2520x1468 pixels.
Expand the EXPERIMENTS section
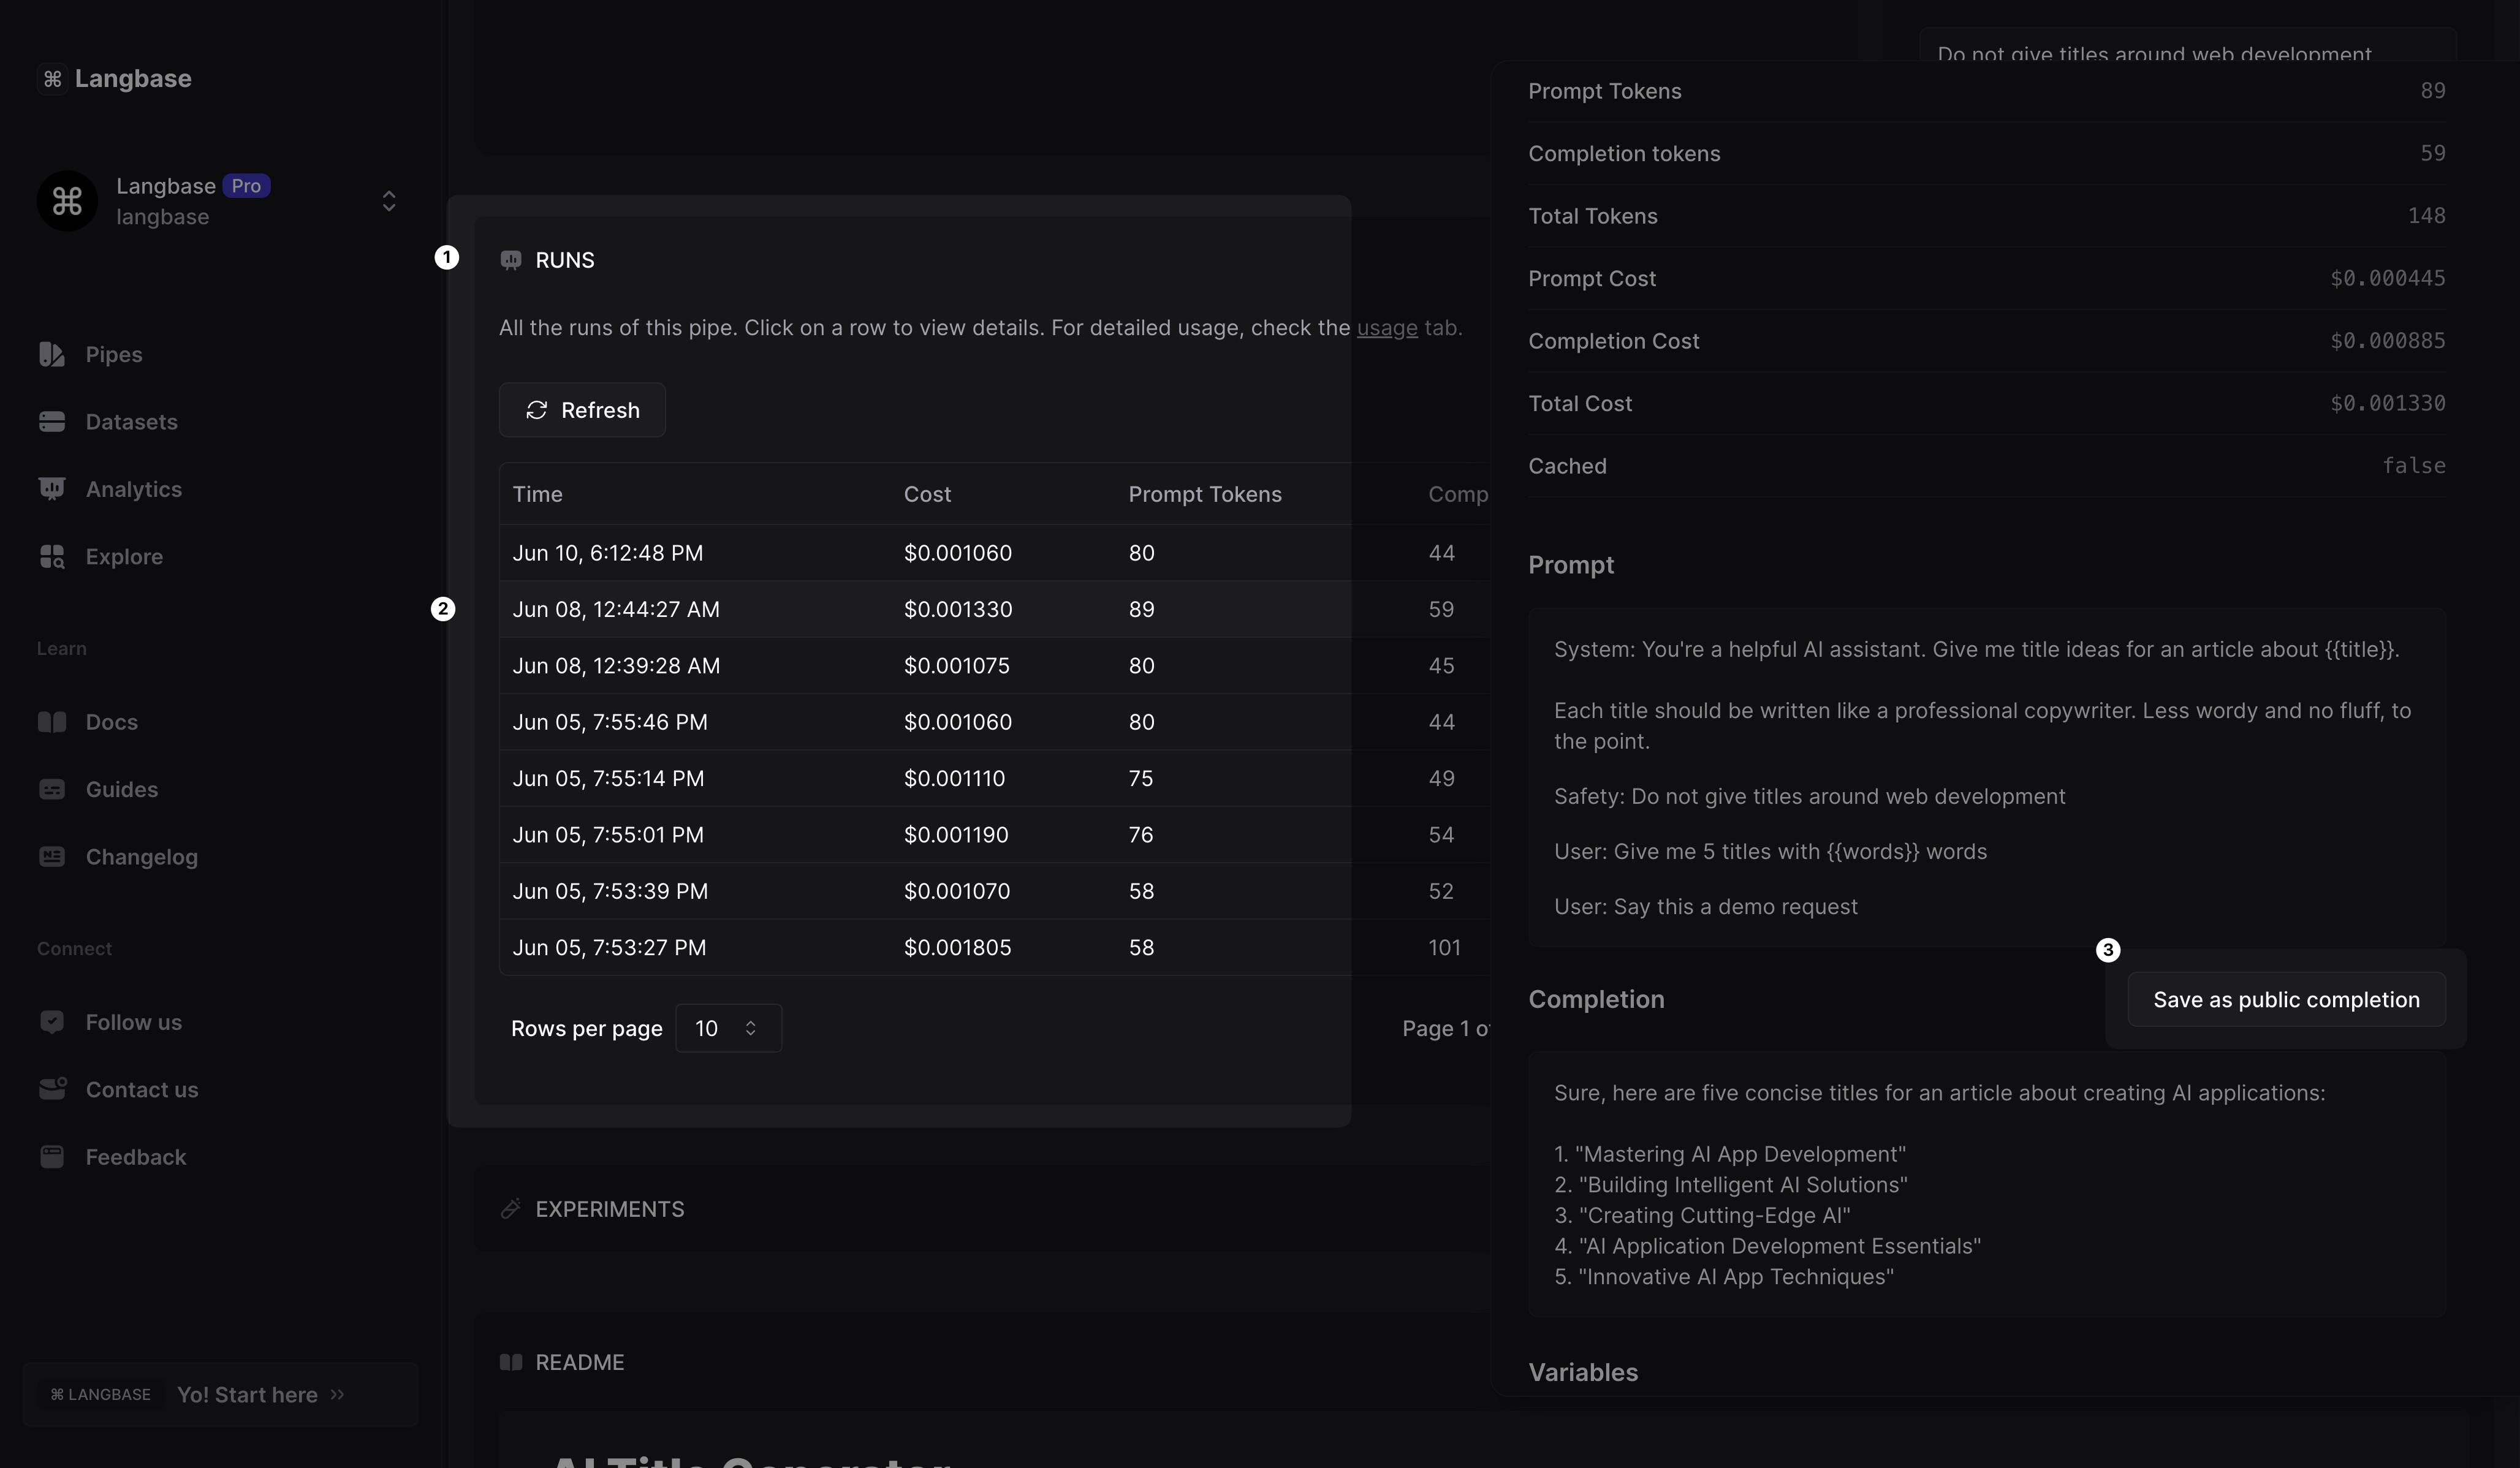point(609,1209)
